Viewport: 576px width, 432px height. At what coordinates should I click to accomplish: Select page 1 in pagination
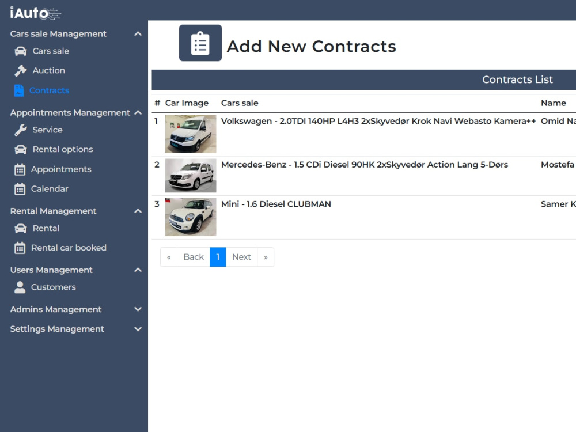point(218,257)
